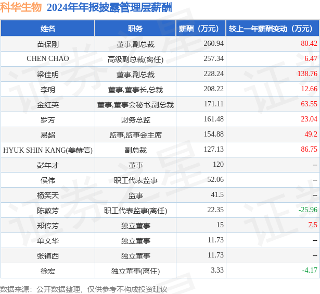Click the change value 138.76
The height and width of the screenshot is (294, 320).
tap(308, 73)
